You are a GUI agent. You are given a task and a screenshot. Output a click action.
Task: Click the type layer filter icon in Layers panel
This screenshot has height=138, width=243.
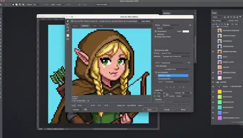tap(231, 17)
